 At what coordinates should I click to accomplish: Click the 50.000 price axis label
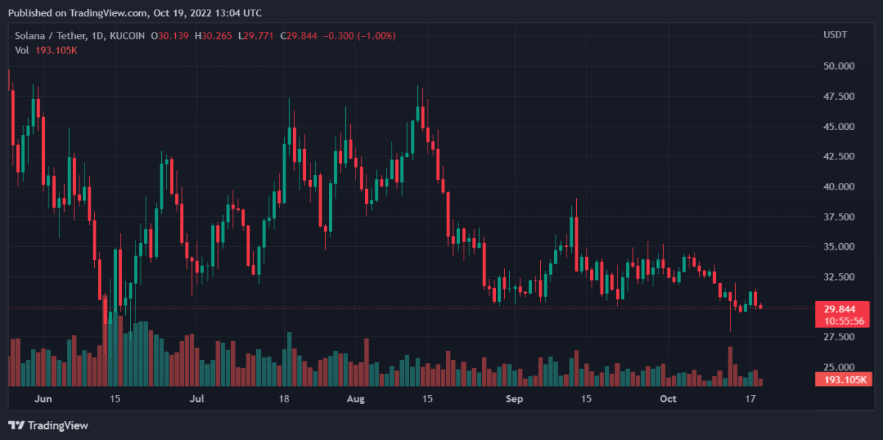coord(839,66)
